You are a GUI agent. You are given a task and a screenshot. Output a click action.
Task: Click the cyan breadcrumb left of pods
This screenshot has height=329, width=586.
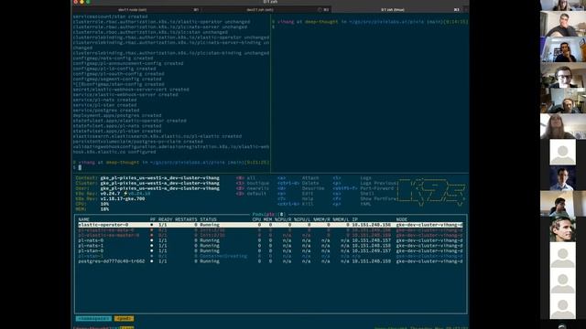tap(93, 319)
